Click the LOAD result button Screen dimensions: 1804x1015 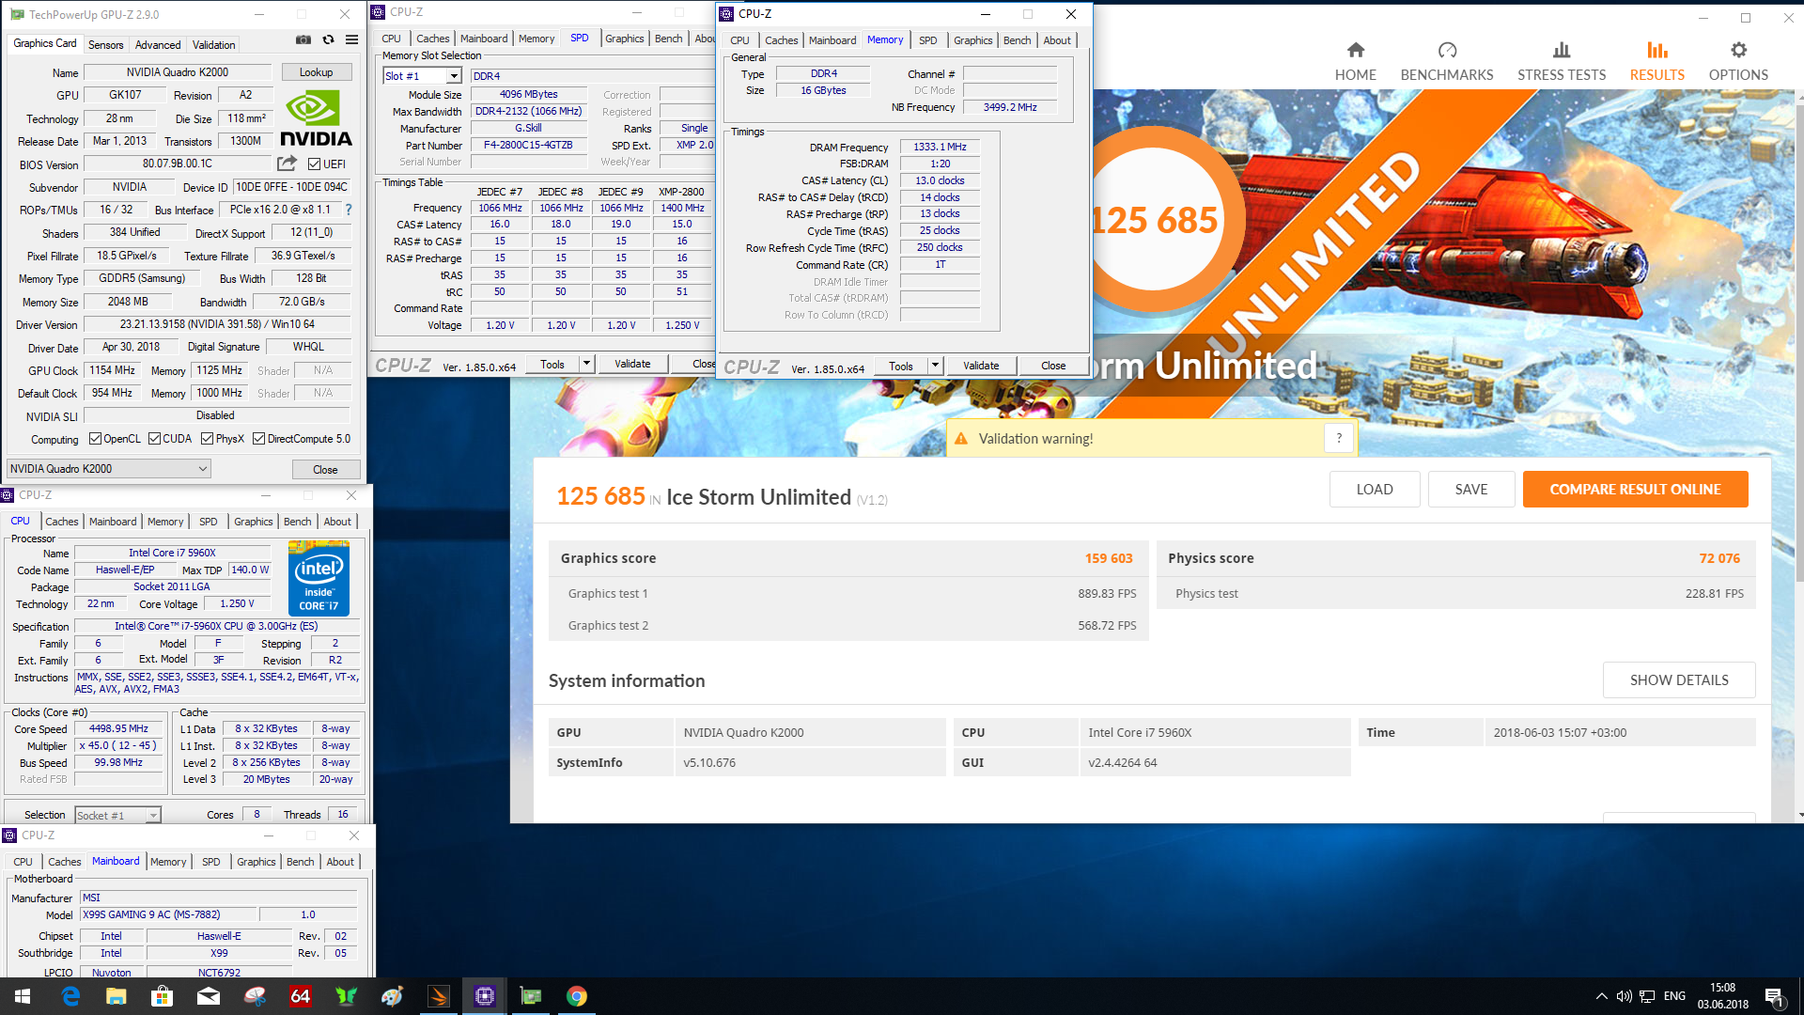[1375, 490]
